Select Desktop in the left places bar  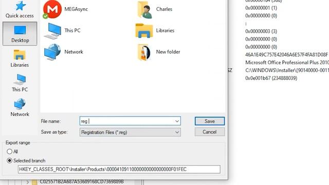pyautogui.click(x=20, y=34)
